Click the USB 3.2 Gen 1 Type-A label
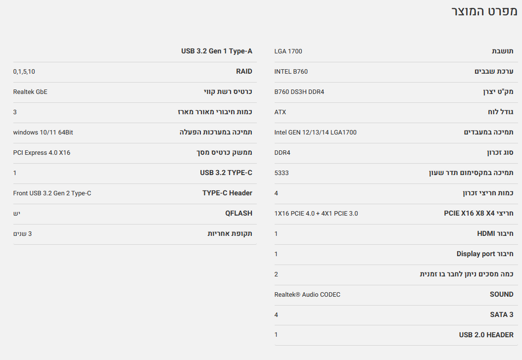 [x=217, y=51]
